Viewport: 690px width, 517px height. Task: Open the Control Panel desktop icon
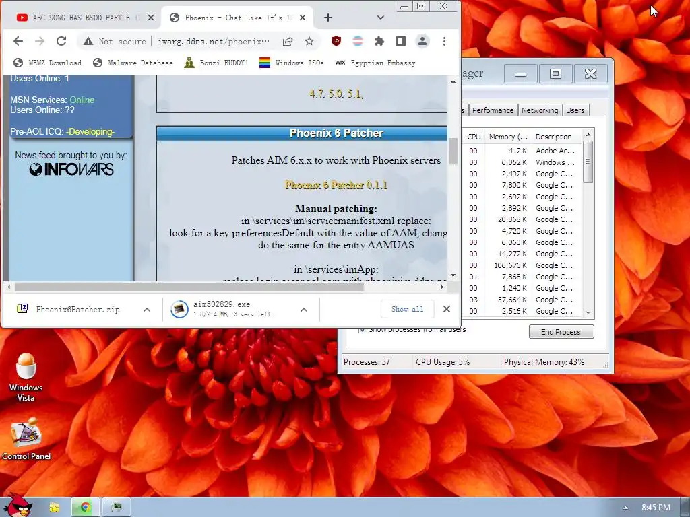[26, 438]
